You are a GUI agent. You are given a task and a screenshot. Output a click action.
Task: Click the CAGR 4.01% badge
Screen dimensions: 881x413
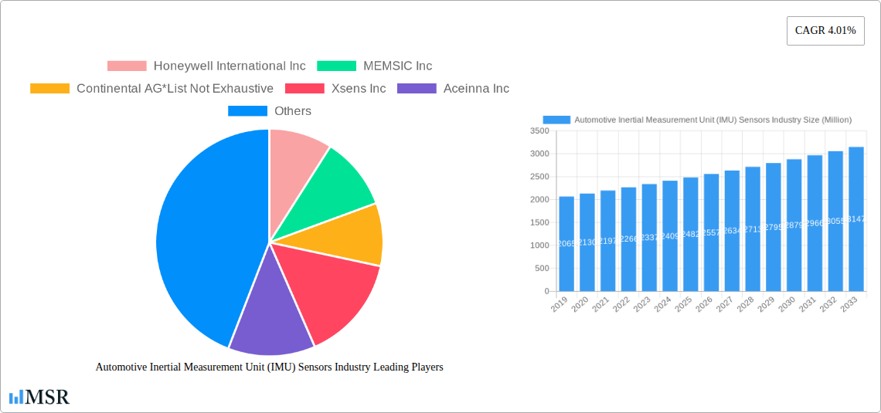(x=825, y=31)
